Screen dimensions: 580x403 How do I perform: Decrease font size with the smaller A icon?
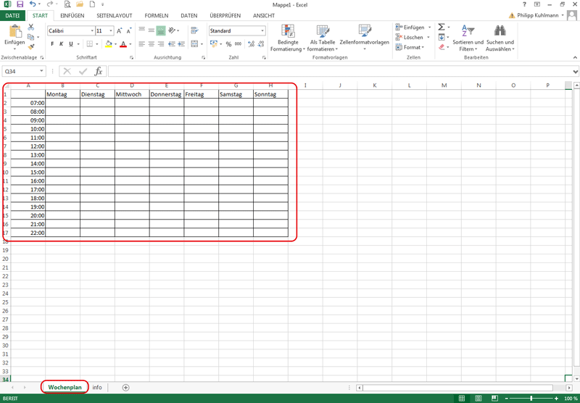(129, 31)
